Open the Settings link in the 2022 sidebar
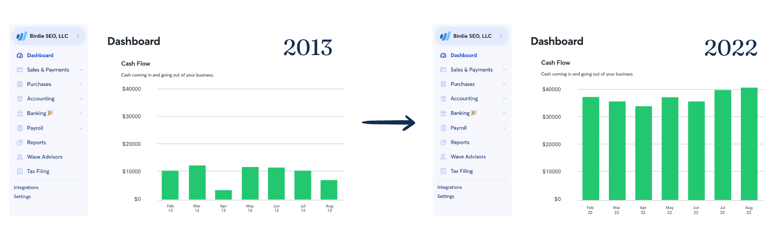The image size is (777, 243). pyautogui.click(x=446, y=196)
